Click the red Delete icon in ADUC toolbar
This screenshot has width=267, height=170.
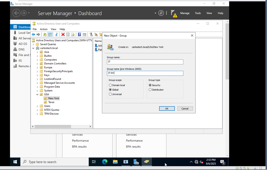(x=63, y=34)
